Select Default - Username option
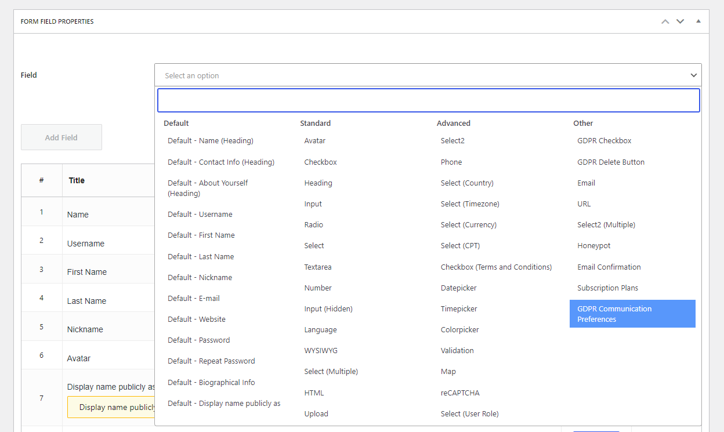This screenshot has height=432, width=724. (x=200, y=215)
